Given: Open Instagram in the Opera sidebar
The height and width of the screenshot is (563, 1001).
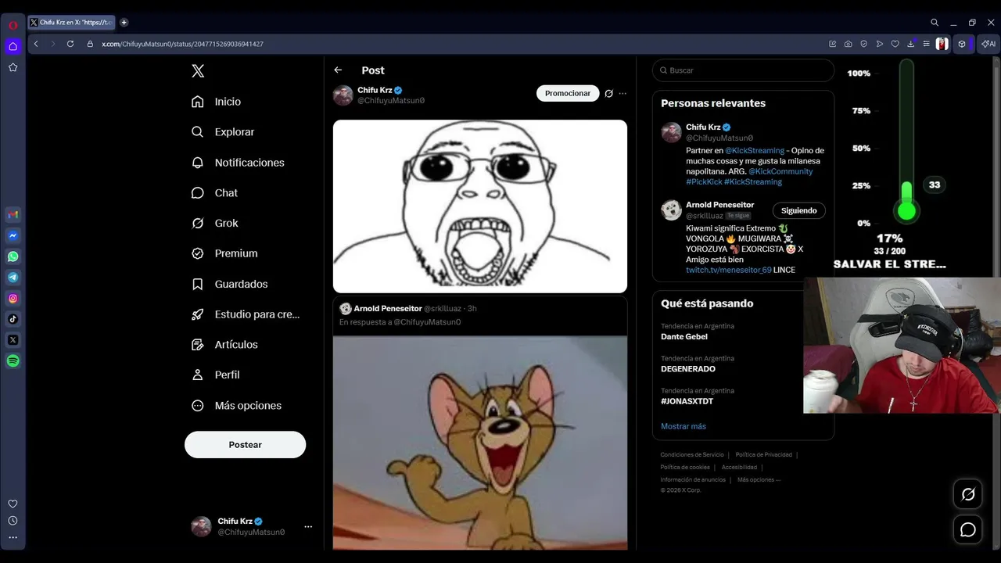Looking at the screenshot, I should [x=13, y=298].
